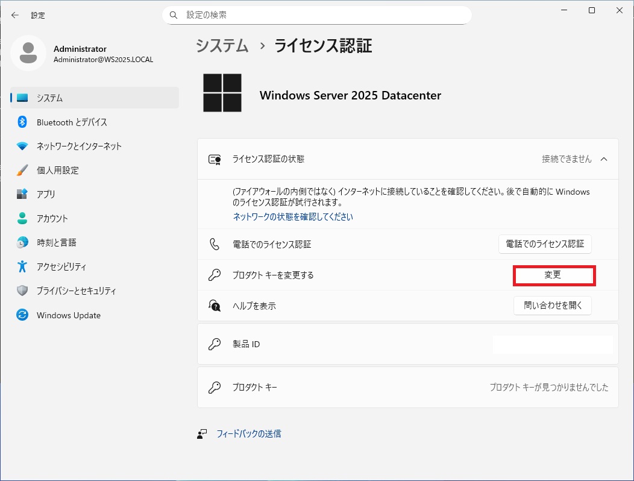Click the ライセンス認証 page title
This screenshot has height=481, width=634.
(323, 45)
